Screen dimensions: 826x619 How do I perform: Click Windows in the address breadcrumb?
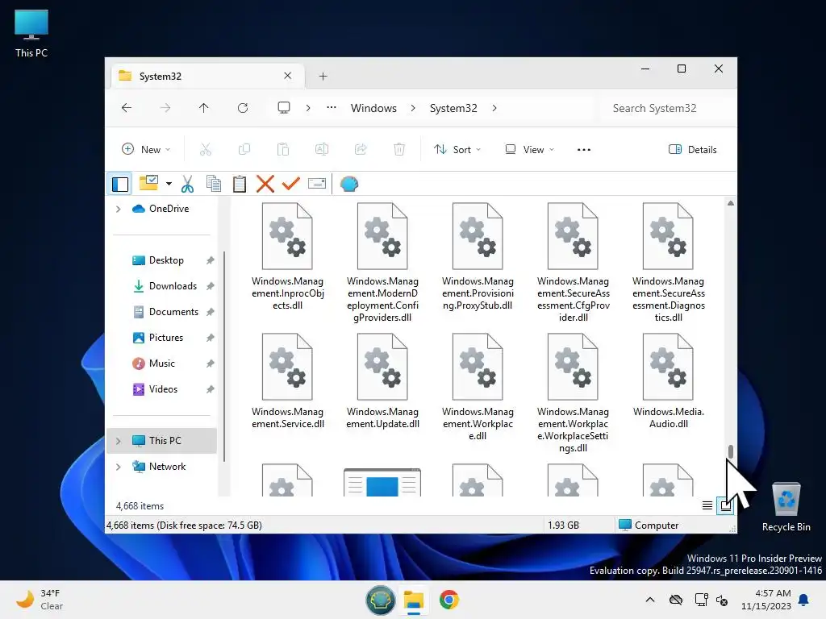pos(373,108)
